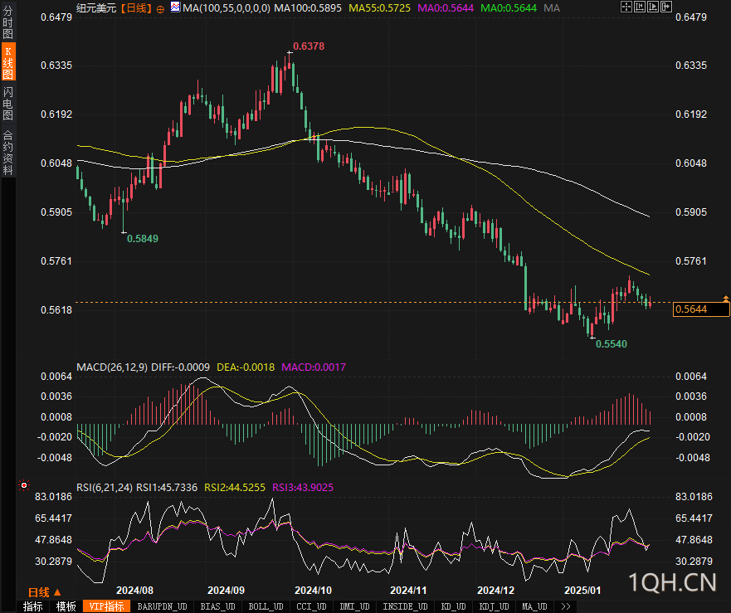Click the 模板 button in bottom bar

point(66,606)
